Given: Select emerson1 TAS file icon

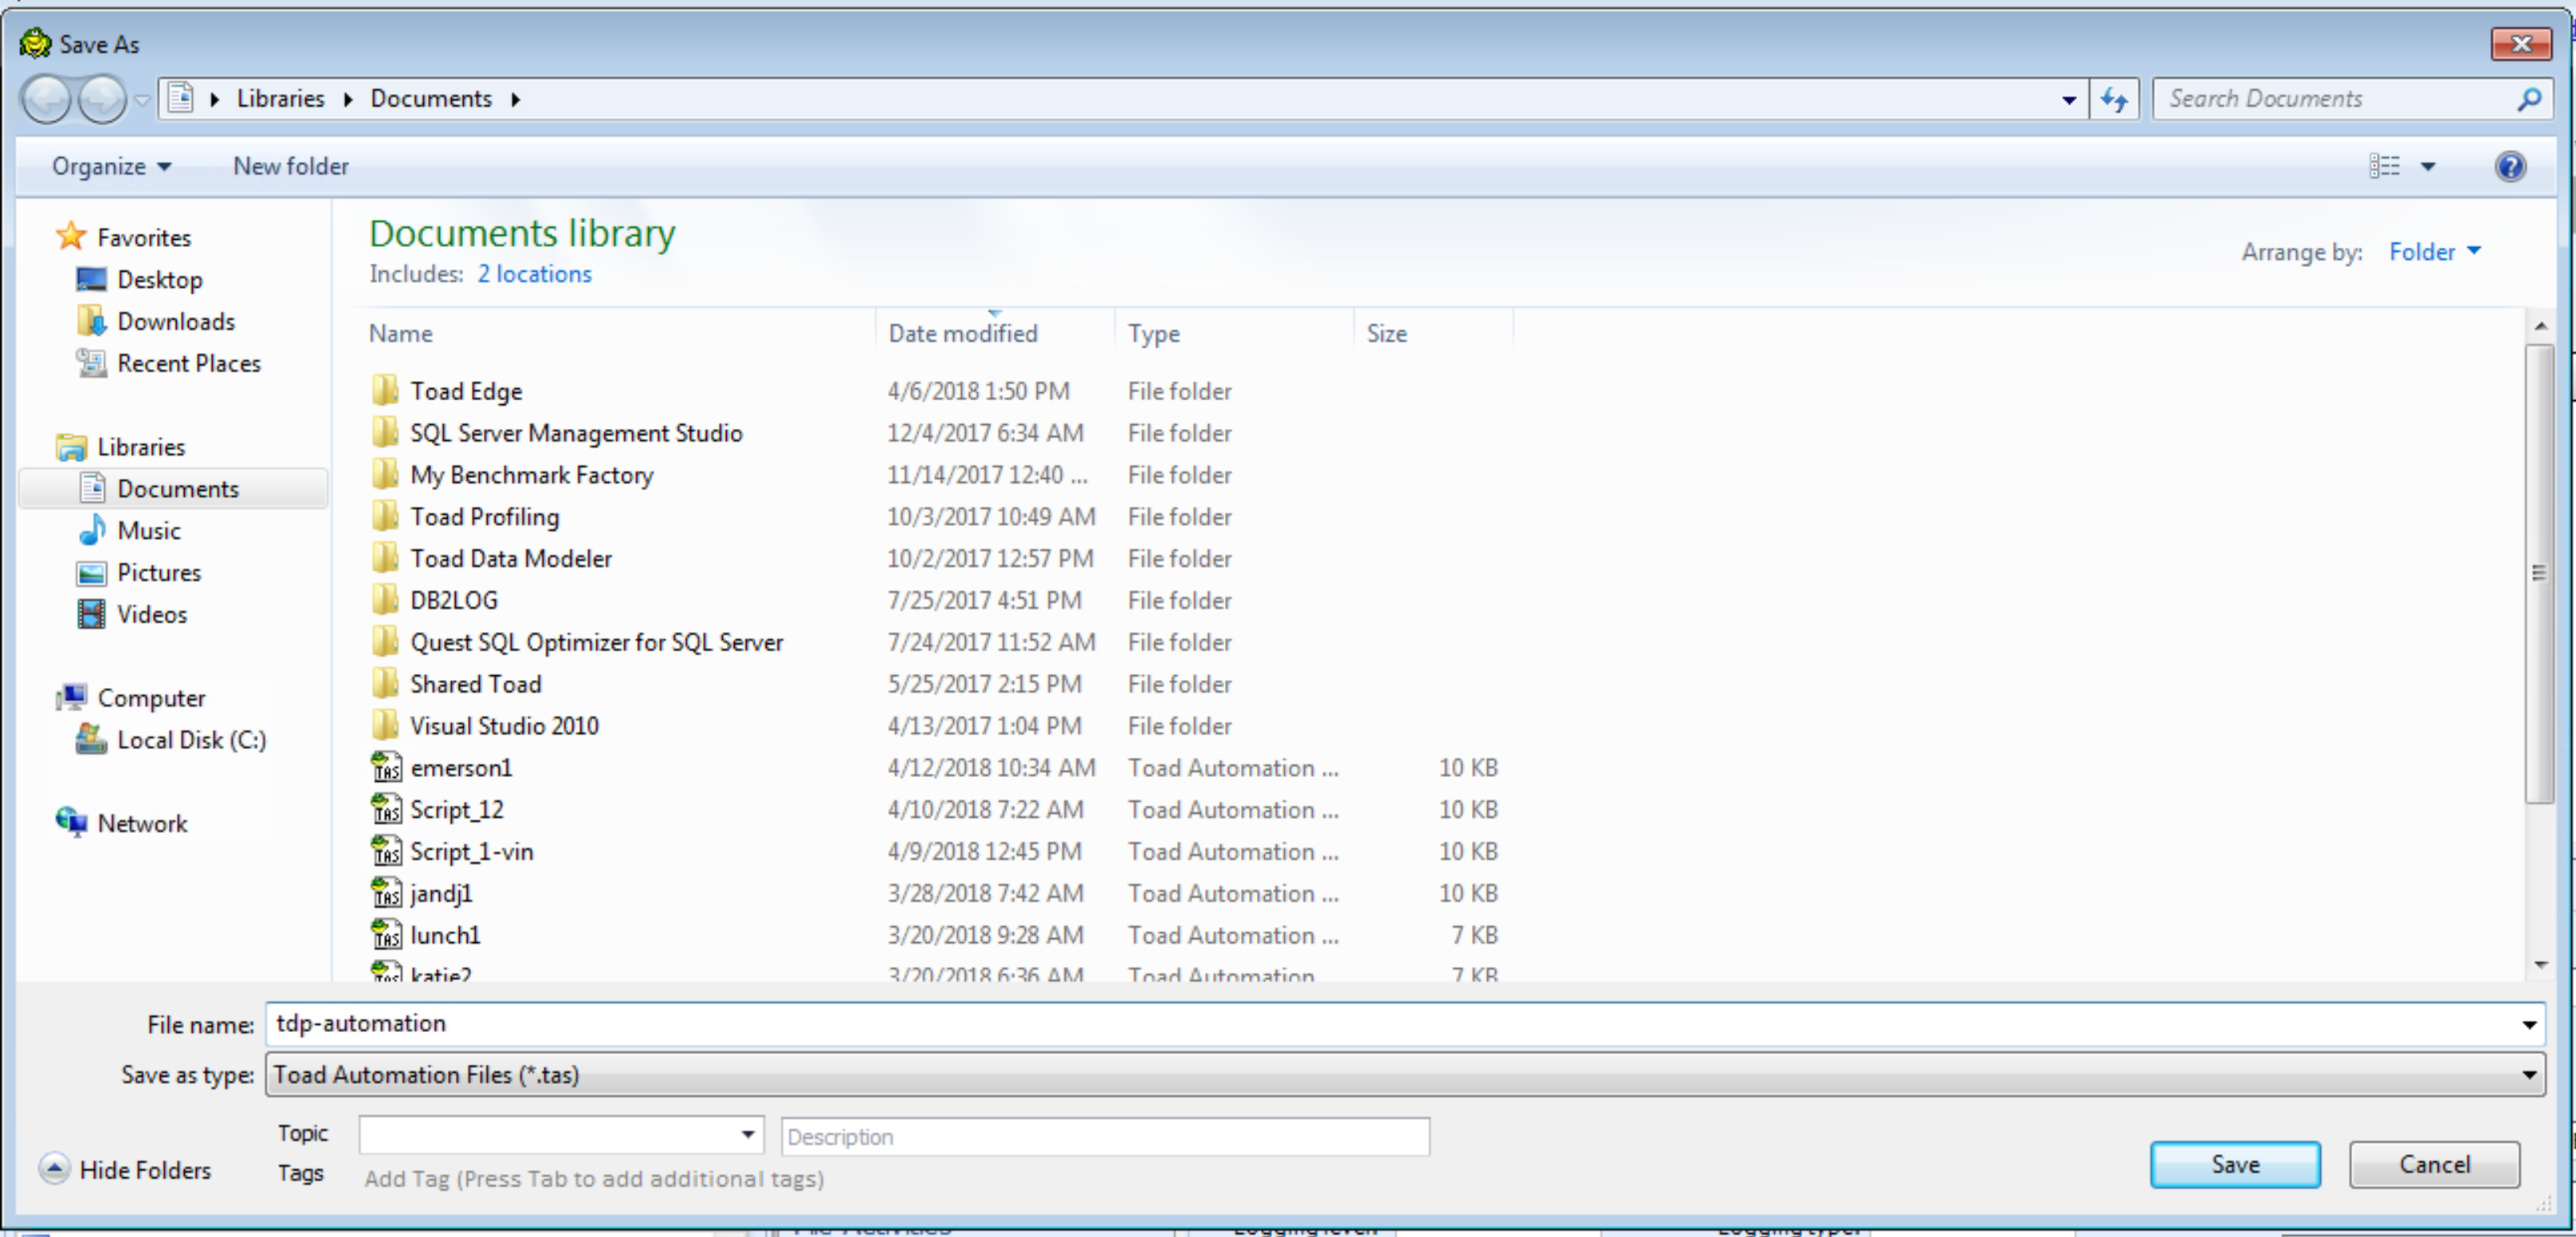Looking at the screenshot, I should pos(386,767).
